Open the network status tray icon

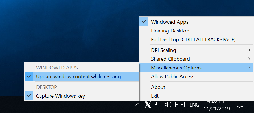pyautogui.click(x=158, y=105)
